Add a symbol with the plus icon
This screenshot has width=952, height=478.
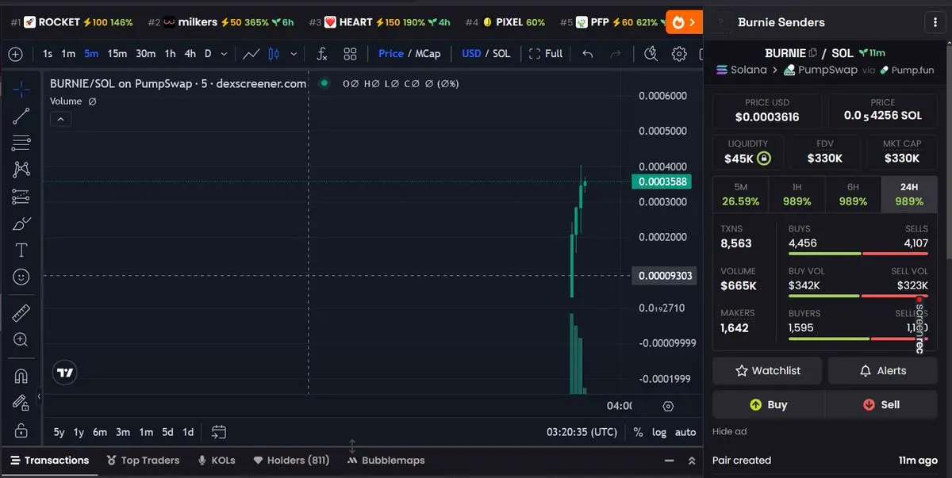tap(14, 54)
